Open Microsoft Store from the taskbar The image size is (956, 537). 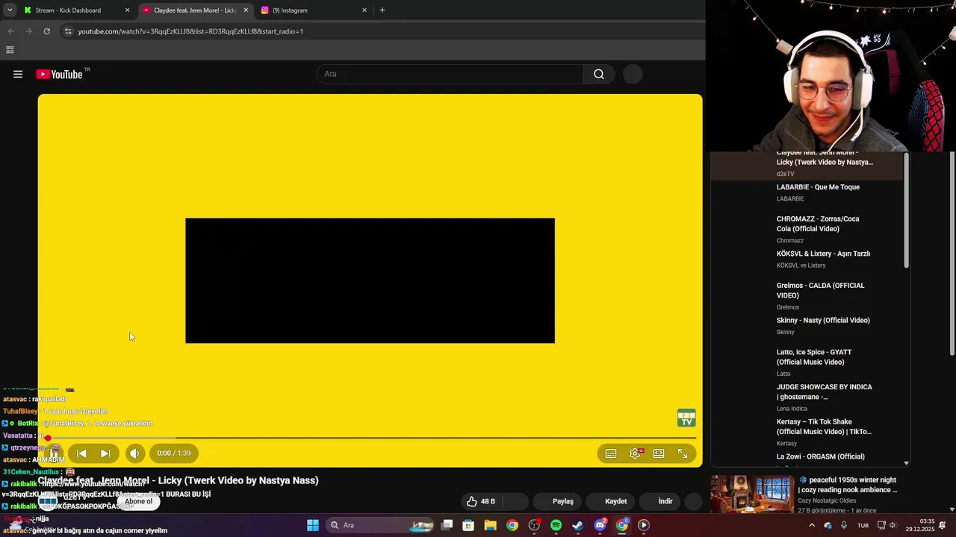[468, 525]
